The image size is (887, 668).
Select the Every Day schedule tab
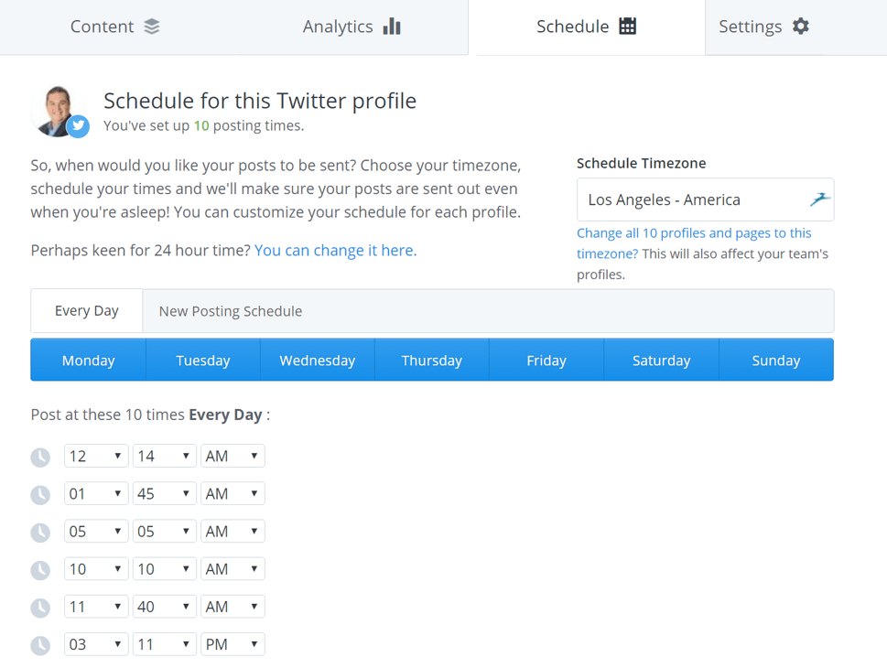click(87, 310)
